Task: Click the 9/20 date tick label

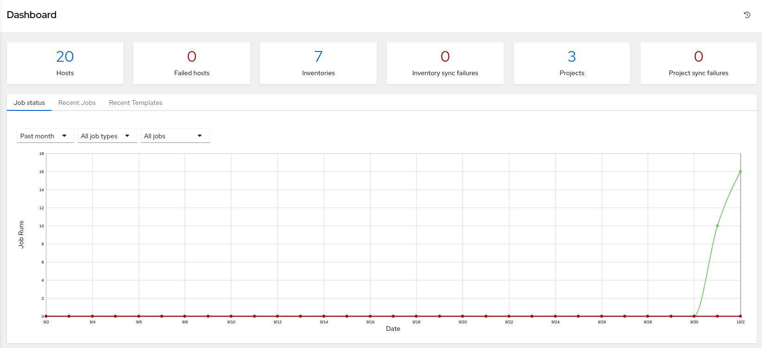Action: click(462, 322)
